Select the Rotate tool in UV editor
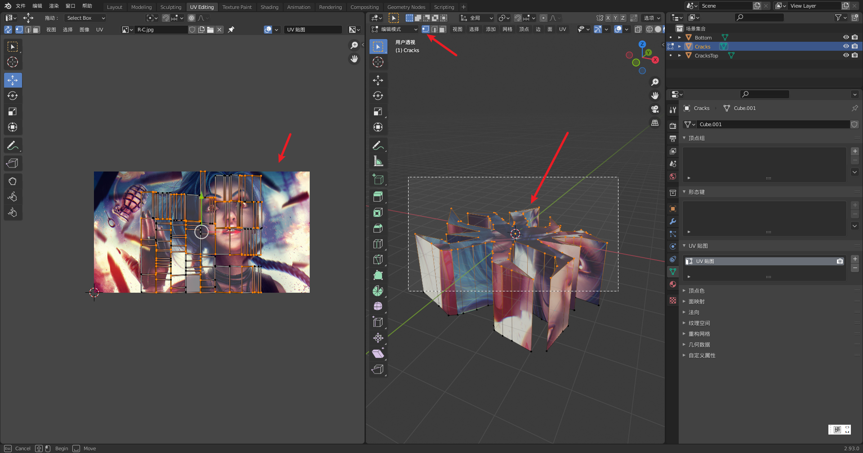Viewport: 863px width, 453px height. point(13,96)
